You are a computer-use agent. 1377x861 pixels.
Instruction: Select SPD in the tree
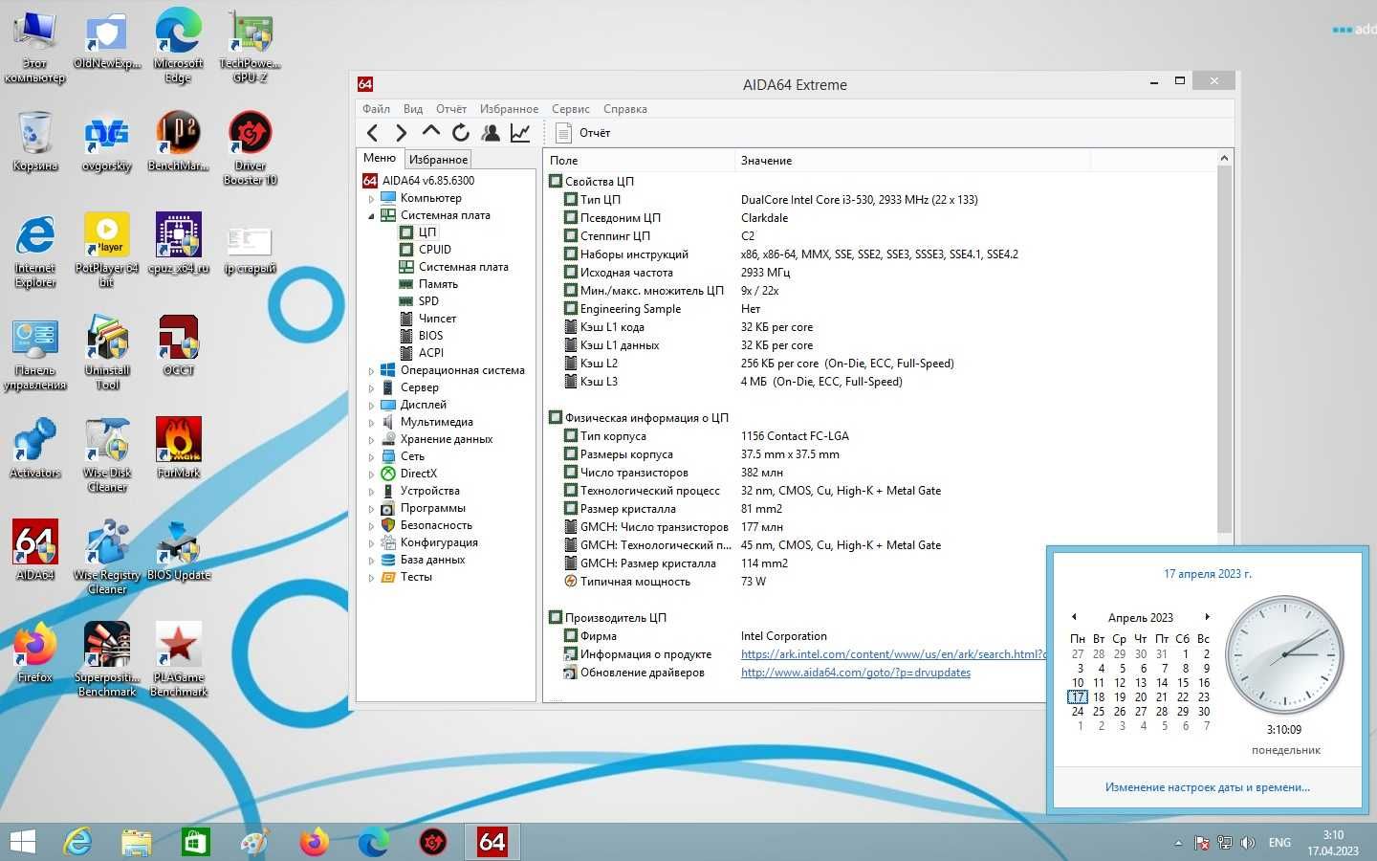pyautogui.click(x=428, y=301)
